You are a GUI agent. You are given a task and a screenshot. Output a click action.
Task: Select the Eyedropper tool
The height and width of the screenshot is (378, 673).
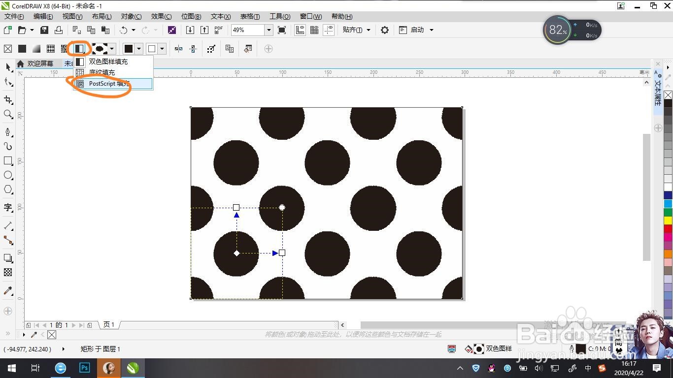pos(8,291)
